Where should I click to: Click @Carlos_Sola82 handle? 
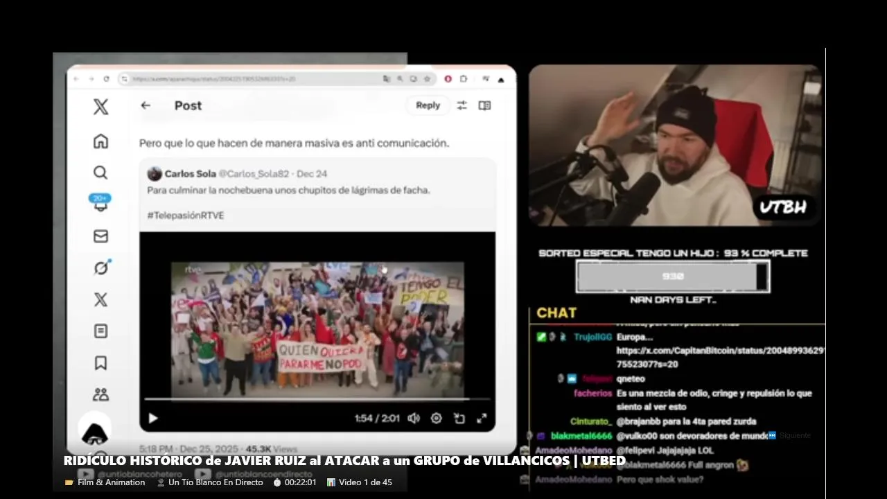(x=254, y=174)
